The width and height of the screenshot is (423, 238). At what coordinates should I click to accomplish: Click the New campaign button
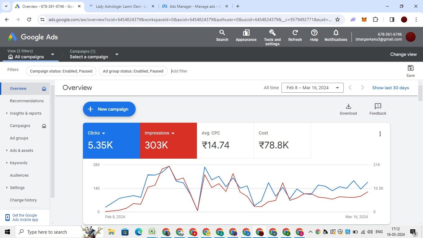pyautogui.click(x=109, y=109)
